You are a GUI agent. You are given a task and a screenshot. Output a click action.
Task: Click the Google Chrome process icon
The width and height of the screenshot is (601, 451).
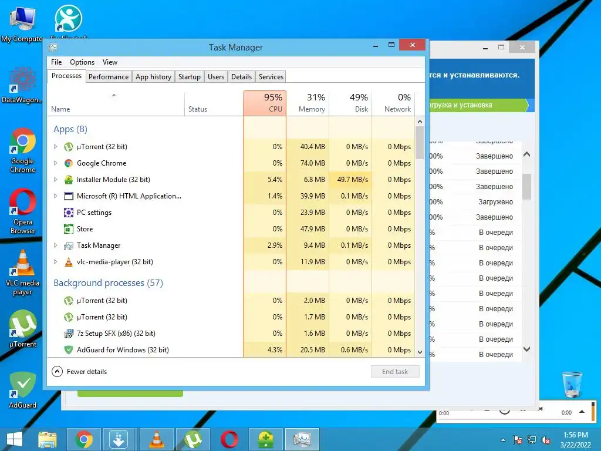click(68, 163)
